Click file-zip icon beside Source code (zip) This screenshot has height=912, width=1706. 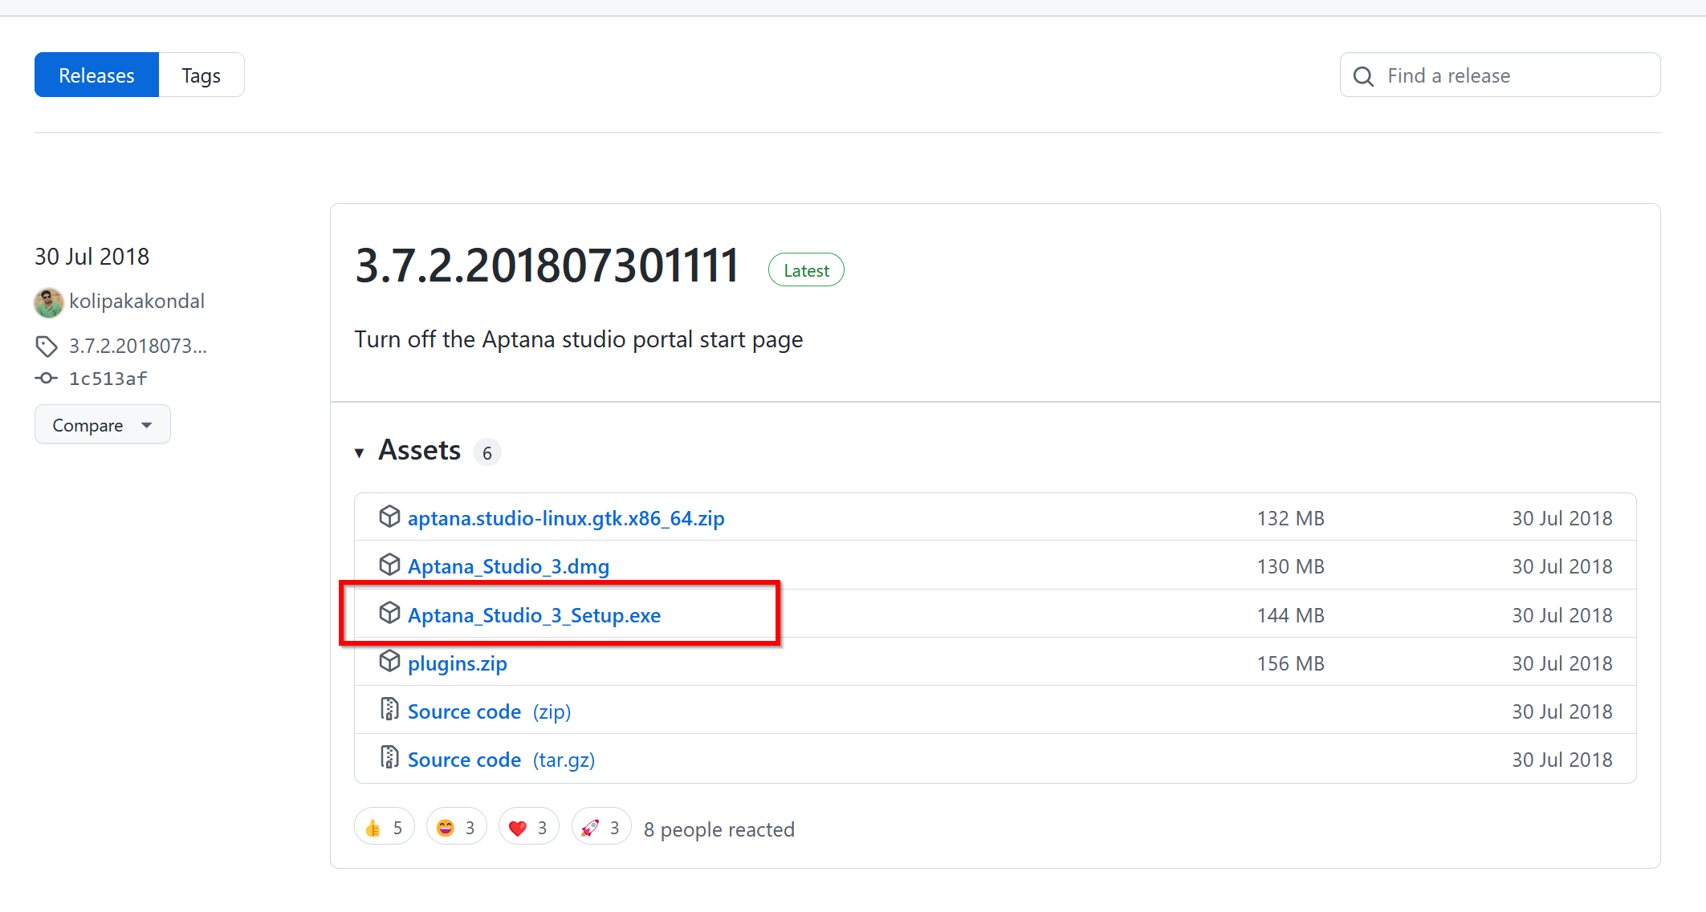pyautogui.click(x=389, y=709)
